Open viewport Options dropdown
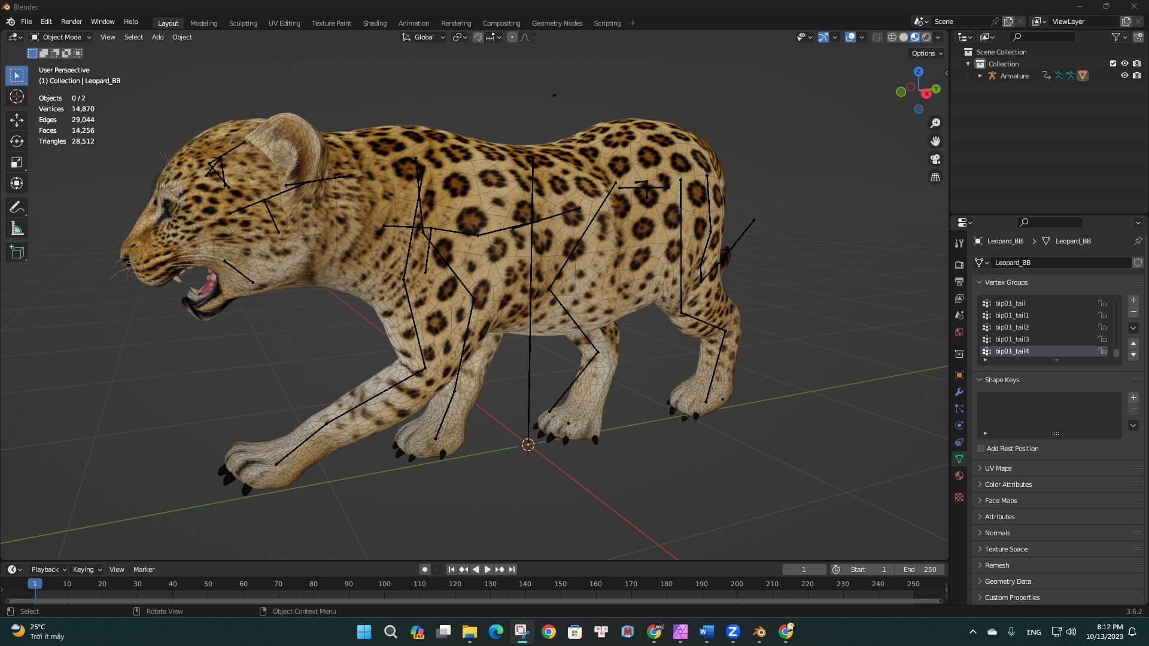1149x646 pixels. (926, 53)
